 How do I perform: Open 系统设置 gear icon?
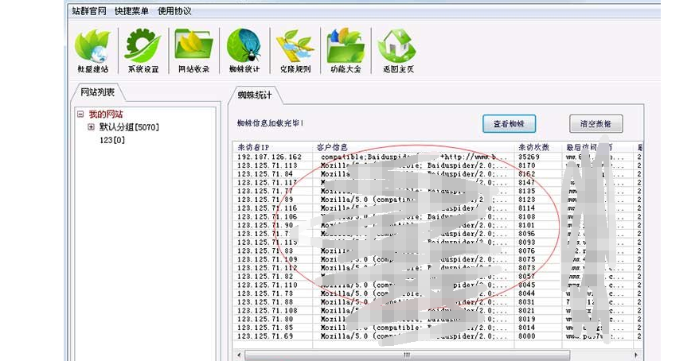143,51
